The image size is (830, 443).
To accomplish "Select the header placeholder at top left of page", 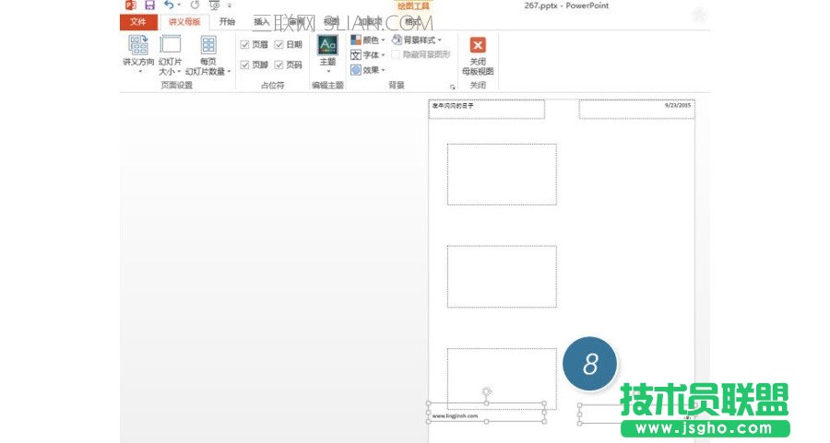I will tap(486, 109).
